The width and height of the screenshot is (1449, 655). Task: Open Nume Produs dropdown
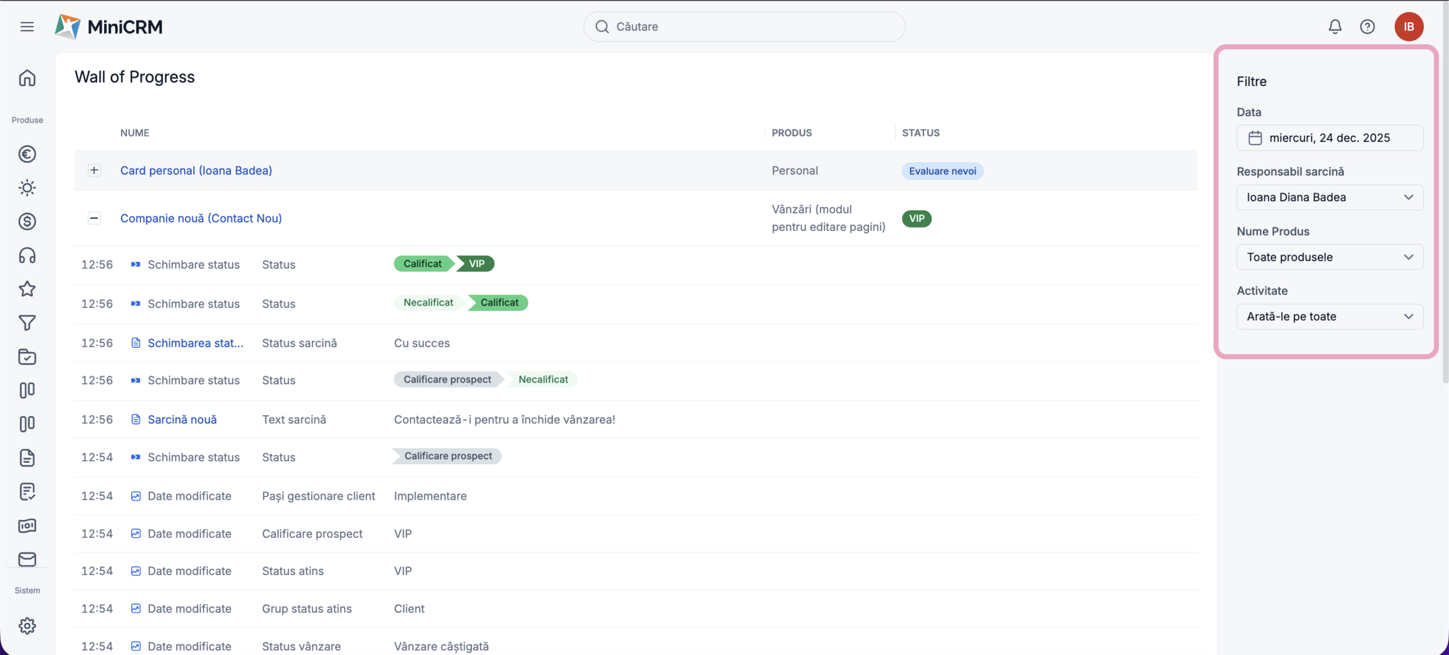click(1329, 257)
